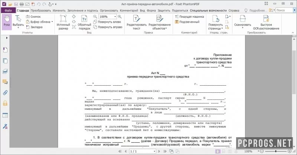Select the Снимок snapshot tool
Image resolution: width=297 pixels, height=155 pixels.
click(x=33, y=17)
